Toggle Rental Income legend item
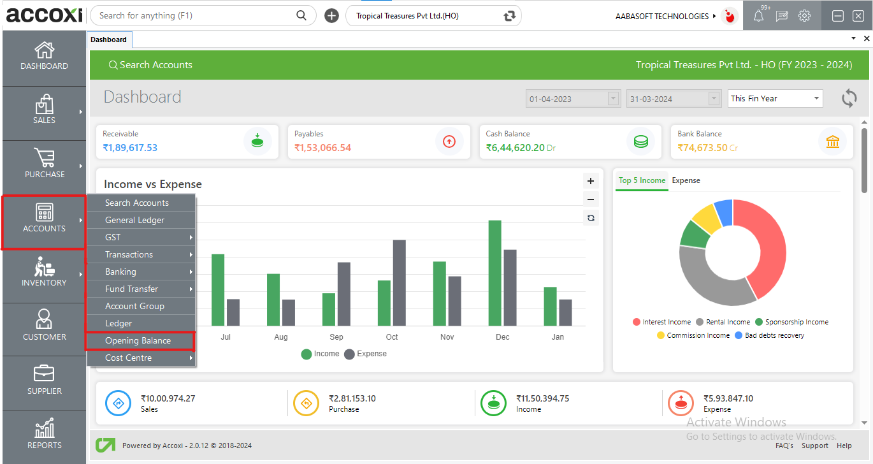Viewport: 873px width, 464px height. coord(723,322)
